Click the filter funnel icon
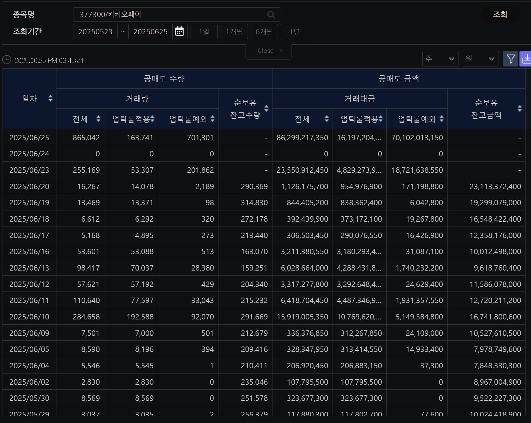531x423 pixels. (510, 59)
